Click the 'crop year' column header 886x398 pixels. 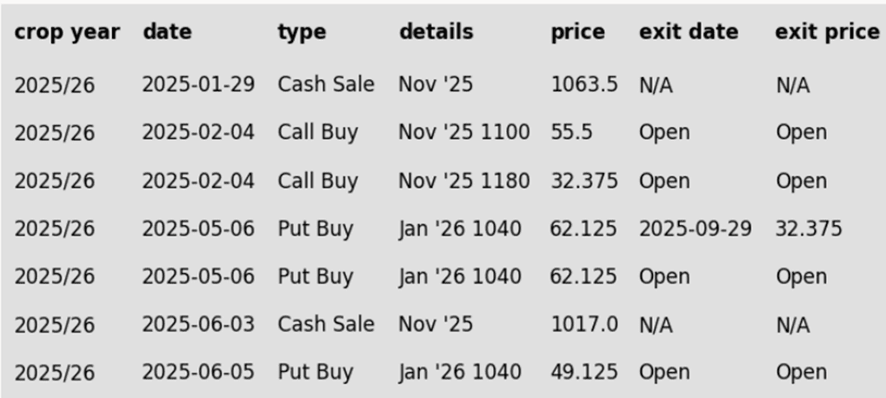pos(67,32)
